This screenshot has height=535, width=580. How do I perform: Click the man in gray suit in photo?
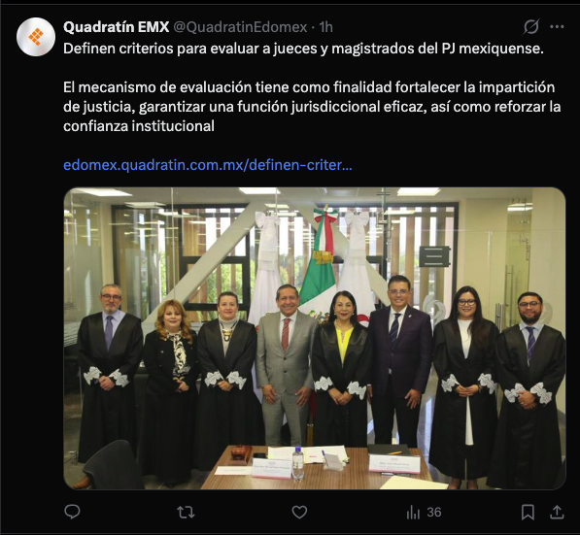tap(285, 364)
